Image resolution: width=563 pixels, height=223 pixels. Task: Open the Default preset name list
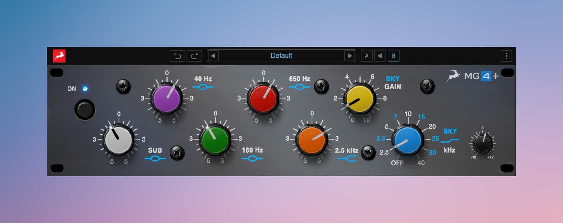281,56
